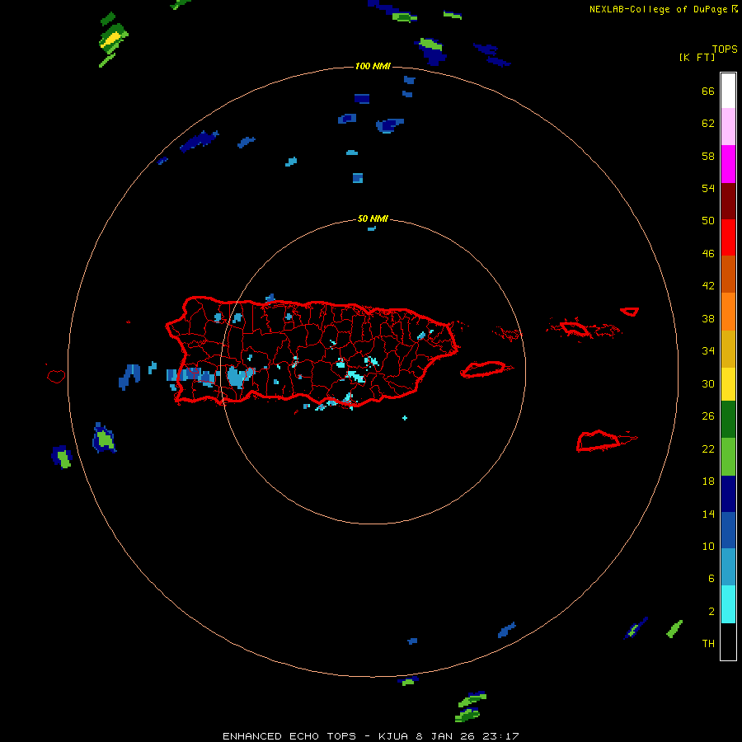Click the 50 NMI range ring label
Screen dimensions: 742x742
pos(373,218)
